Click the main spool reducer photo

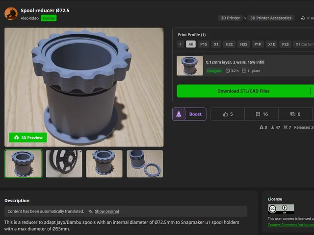coord(84,87)
